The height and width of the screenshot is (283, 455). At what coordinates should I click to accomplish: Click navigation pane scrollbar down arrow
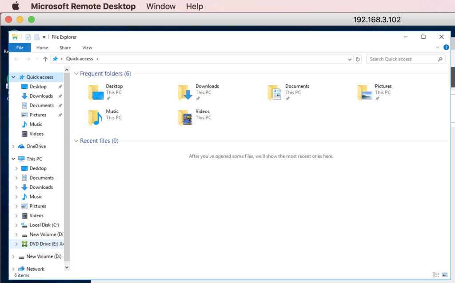point(67,267)
